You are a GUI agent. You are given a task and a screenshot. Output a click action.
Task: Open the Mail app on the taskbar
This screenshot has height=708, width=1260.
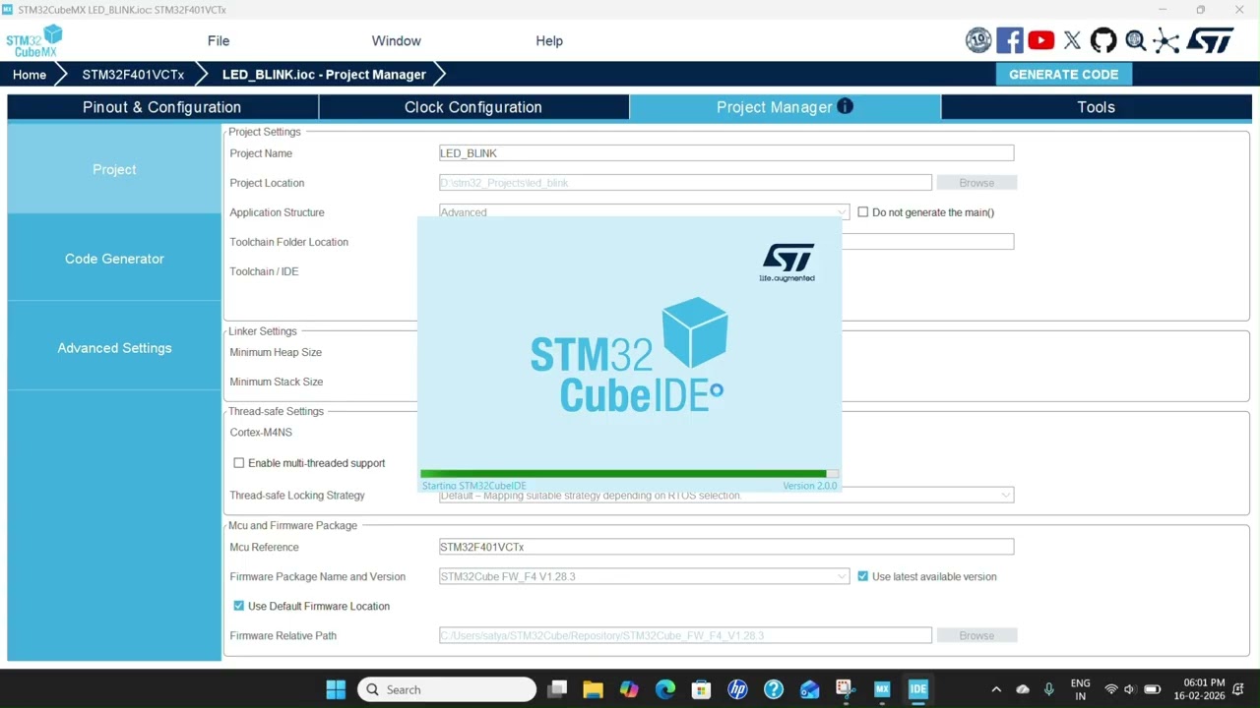(809, 689)
